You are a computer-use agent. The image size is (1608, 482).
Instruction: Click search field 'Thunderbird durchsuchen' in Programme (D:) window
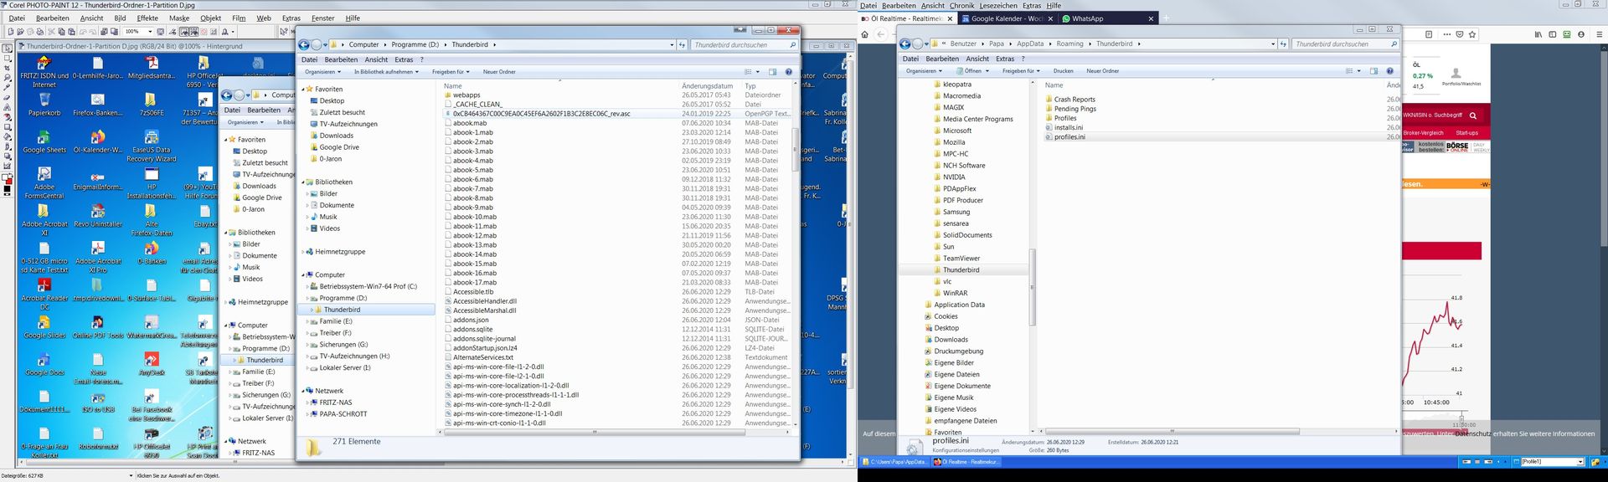(744, 44)
